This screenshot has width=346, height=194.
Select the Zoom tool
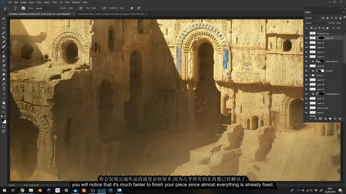4,107
